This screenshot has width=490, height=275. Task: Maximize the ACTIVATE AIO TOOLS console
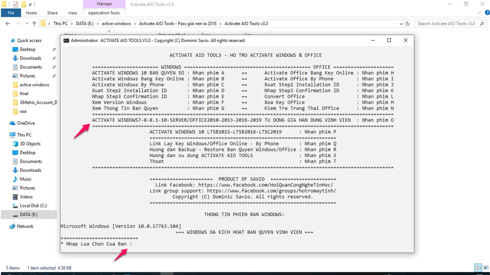389,40
